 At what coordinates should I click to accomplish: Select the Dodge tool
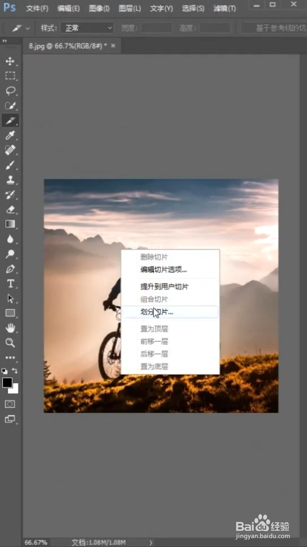point(10,254)
